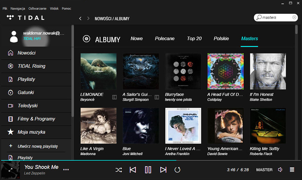Go back with the left arrow
Viewport: 302px width, 180px height.
[x=80, y=18]
